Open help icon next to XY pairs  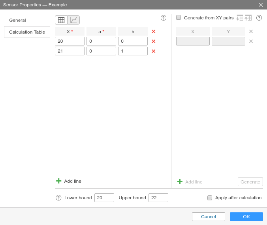pos(259,18)
